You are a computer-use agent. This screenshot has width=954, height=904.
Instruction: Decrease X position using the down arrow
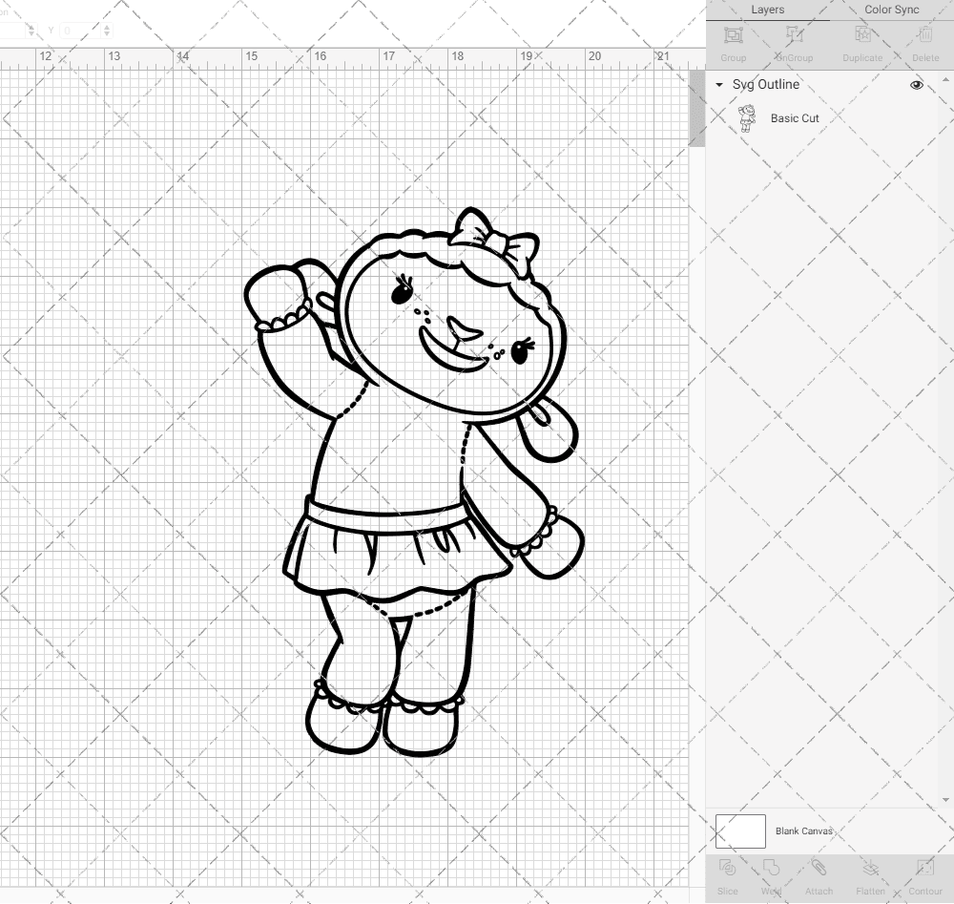pyautogui.click(x=31, y=33)
